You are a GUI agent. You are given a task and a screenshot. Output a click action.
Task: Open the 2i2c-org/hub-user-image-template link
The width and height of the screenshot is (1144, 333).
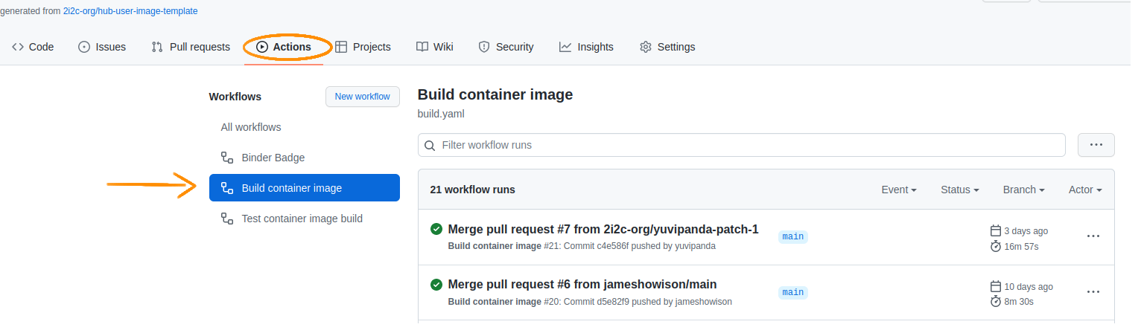[130, 11]
